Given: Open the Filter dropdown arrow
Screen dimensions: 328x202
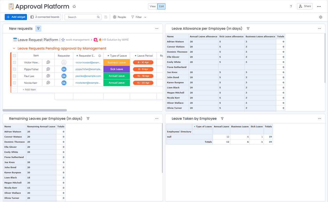Looking at the screenshot, I should 145,17.
